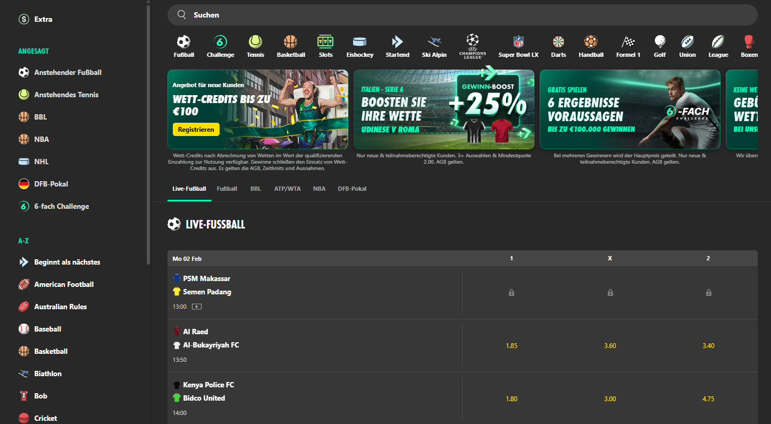Switch to the NBA tab
Viewport: 771px width, 424px height.
tap(319, 189)
